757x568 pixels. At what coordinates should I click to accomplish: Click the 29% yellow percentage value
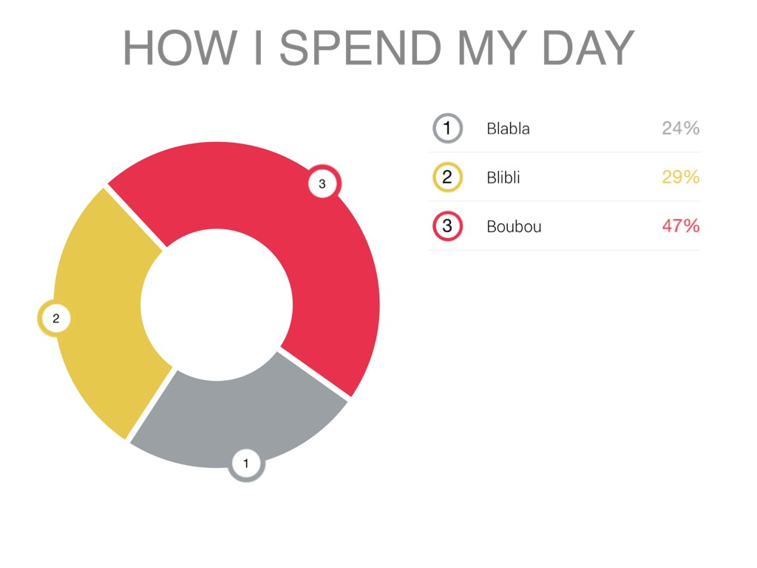pos(680,177)
